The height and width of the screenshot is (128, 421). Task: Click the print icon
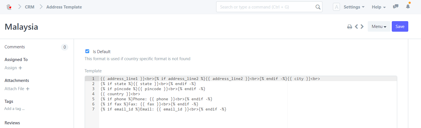click(350, 27)
